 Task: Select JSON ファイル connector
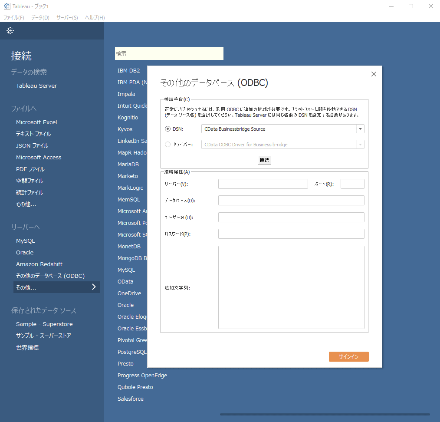point(32,146)
